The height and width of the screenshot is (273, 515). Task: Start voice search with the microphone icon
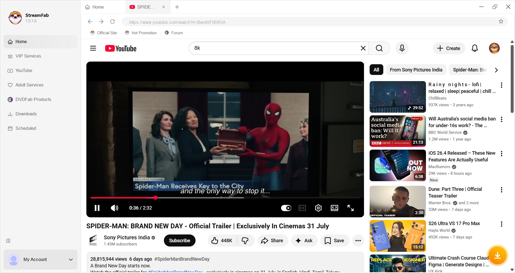(402, 48)
